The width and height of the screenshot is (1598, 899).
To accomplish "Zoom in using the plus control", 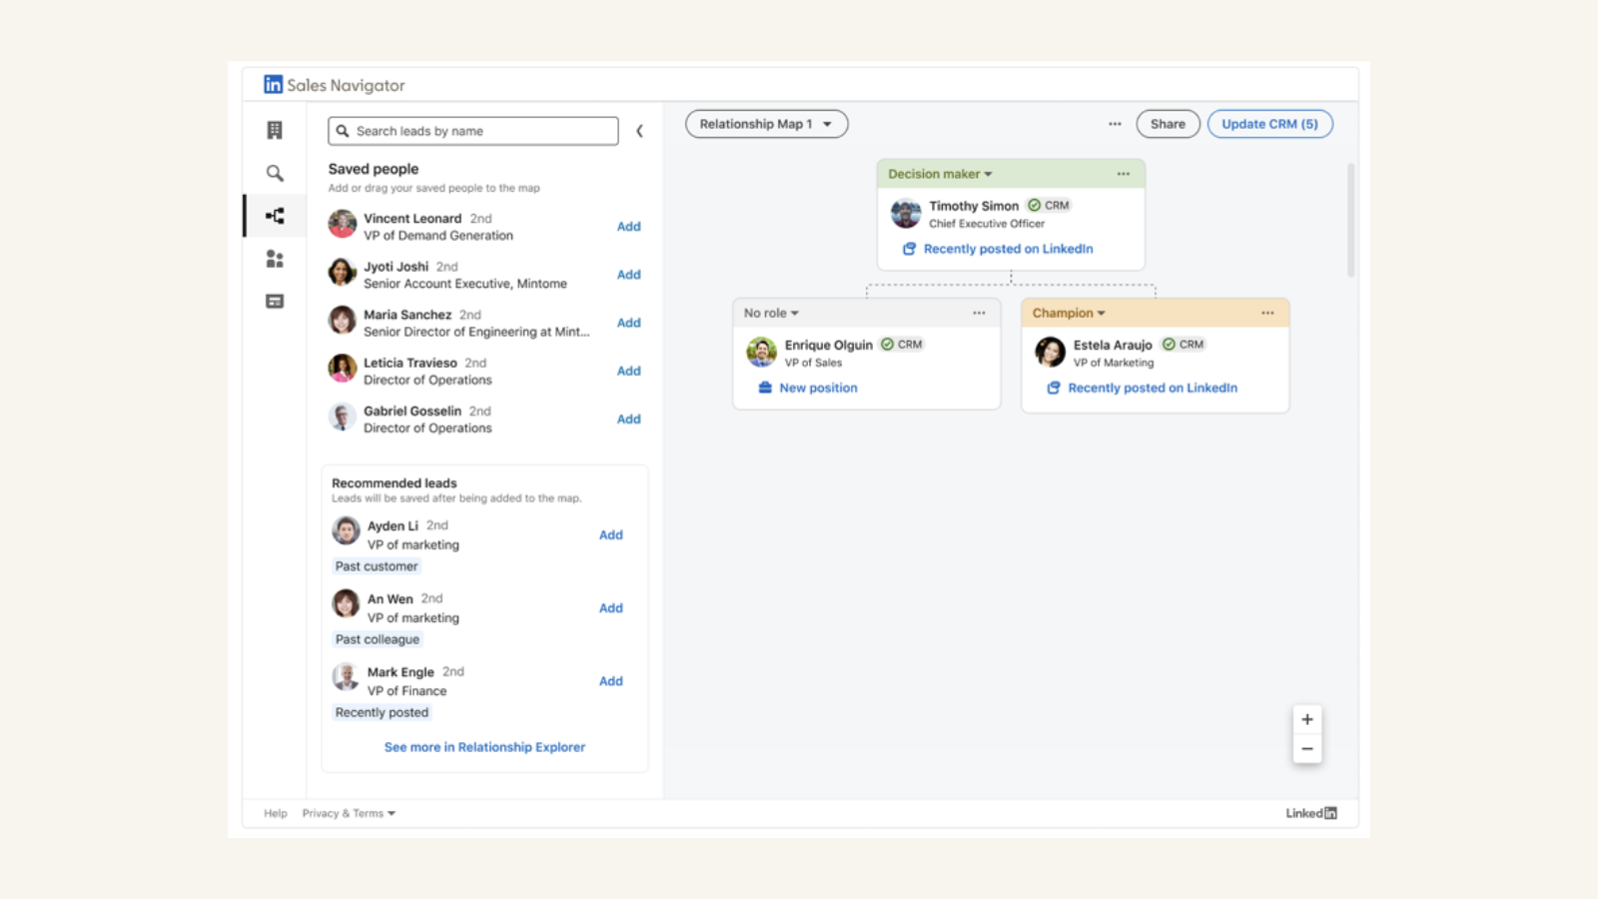I will pyautogui.click(x=1307, y=718).
